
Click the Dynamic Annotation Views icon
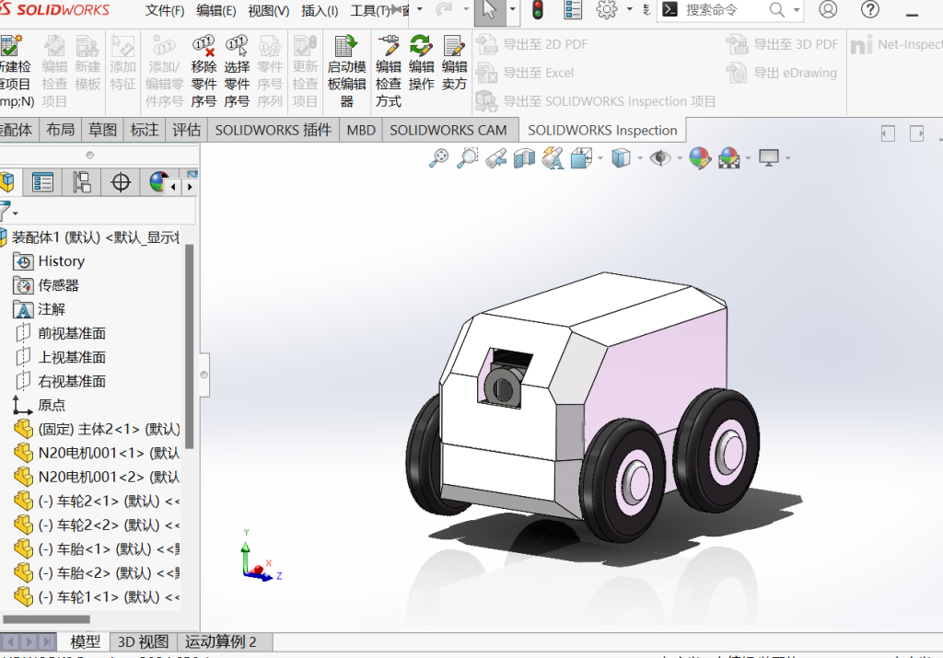click(553, 158)
